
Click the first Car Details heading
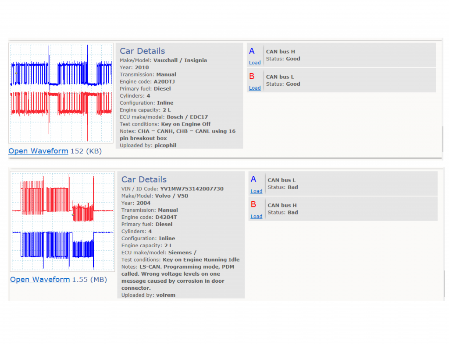coord(143,51)
